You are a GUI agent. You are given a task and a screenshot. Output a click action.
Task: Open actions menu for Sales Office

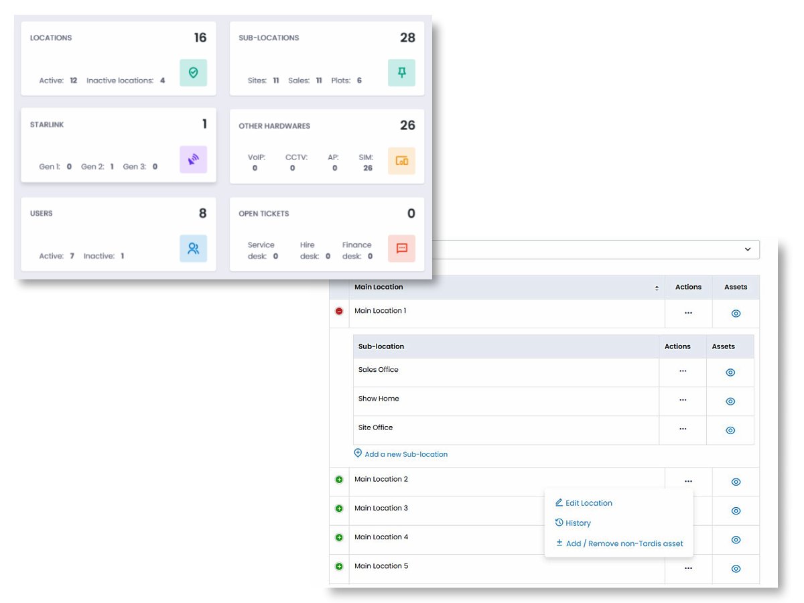click(x=683, y=371)
